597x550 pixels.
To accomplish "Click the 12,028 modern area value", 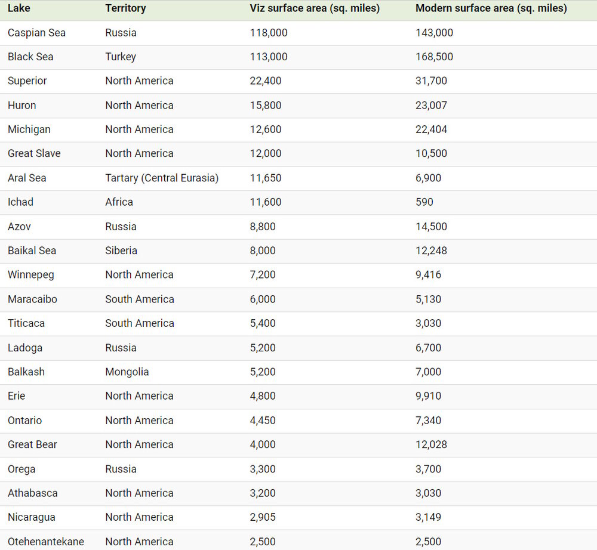I will [x=431, y=444].
